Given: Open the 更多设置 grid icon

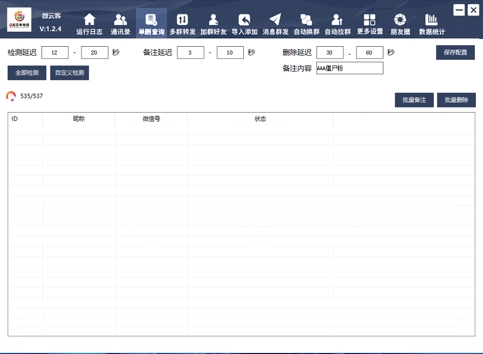Looking at the screenshot, I should click(x=370, y=20).
